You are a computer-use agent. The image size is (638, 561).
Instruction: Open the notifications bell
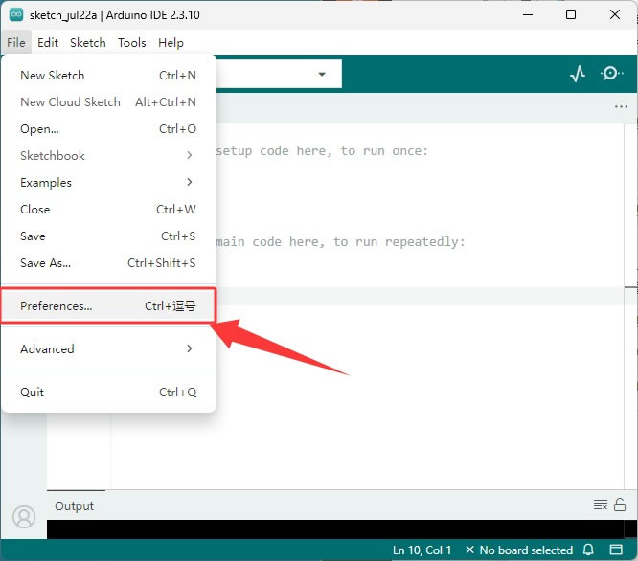588,550
